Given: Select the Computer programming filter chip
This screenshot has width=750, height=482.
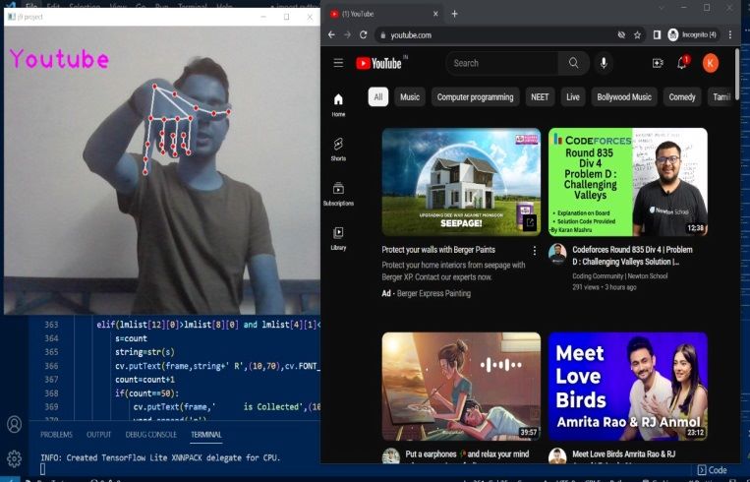Looking at the screenshot, I should [x=475, y=97].
